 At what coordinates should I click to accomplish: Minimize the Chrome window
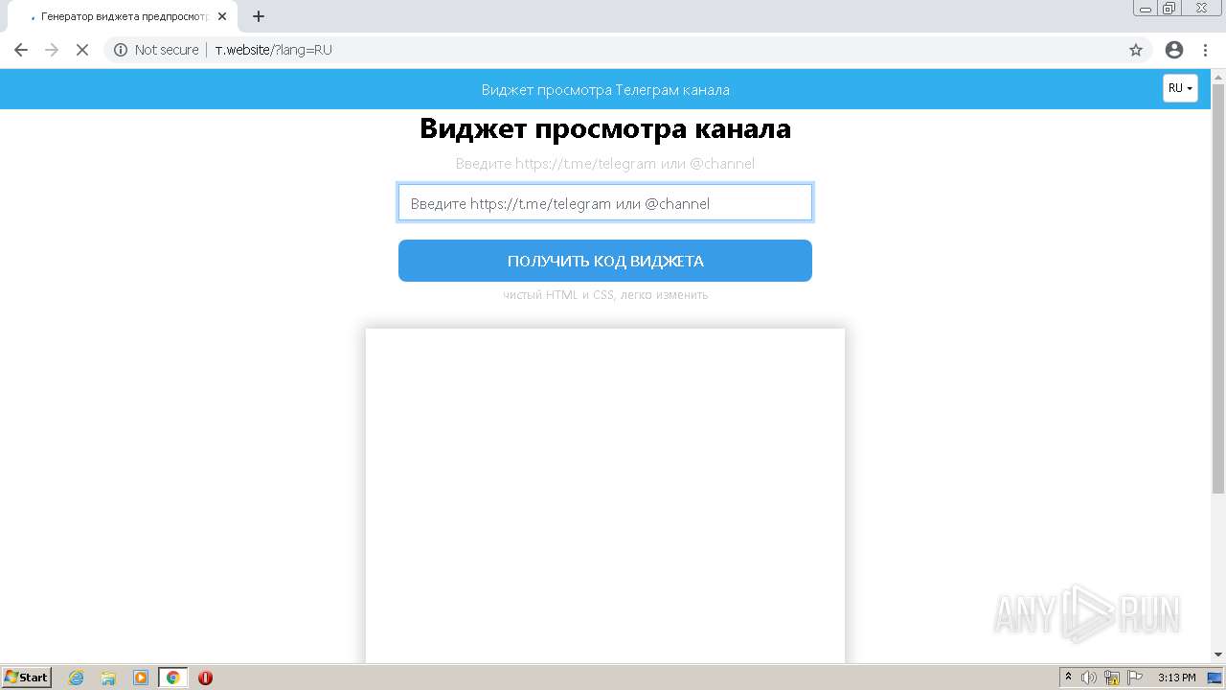1145,9
